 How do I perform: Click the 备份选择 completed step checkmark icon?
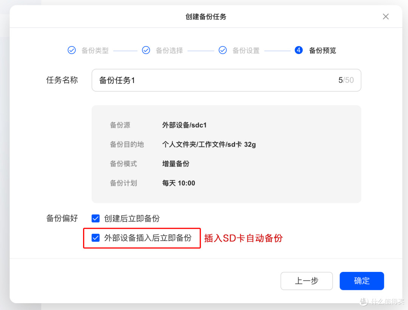tap(146, 50)
